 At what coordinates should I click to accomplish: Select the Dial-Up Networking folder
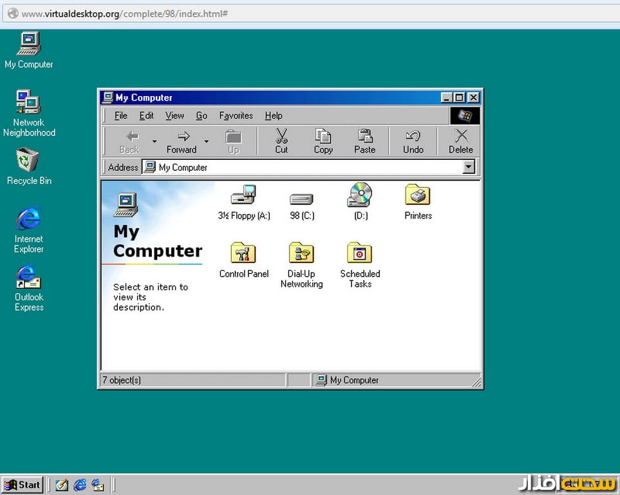coord(301,253)
